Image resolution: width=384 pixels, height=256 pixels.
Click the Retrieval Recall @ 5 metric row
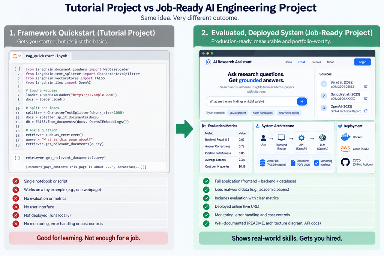(x=225, y=140)
